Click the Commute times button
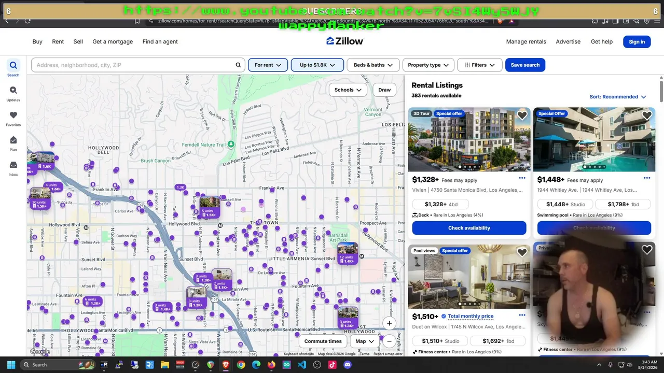 [x=323, y=341]
